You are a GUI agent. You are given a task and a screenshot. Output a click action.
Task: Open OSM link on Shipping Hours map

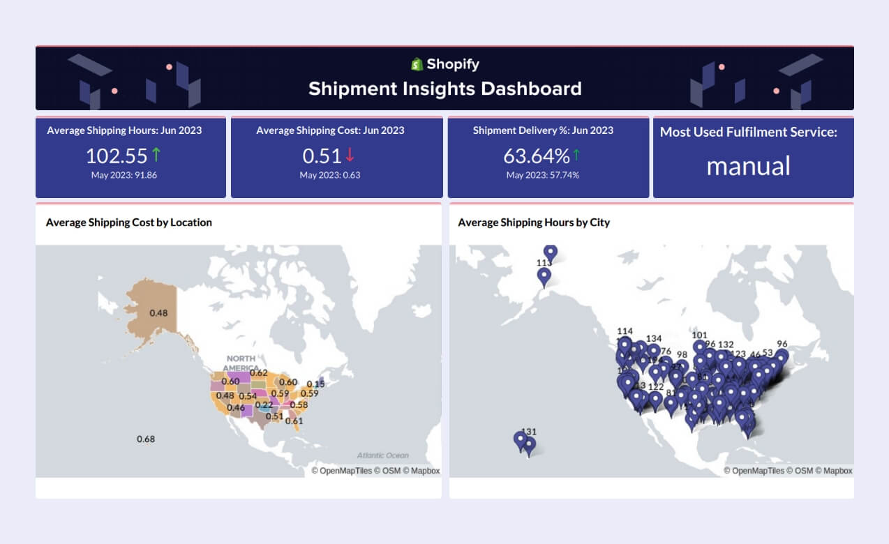pyautogui.click(x=800, y=471)
